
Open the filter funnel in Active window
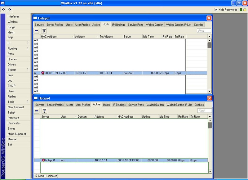click(45, 111)
